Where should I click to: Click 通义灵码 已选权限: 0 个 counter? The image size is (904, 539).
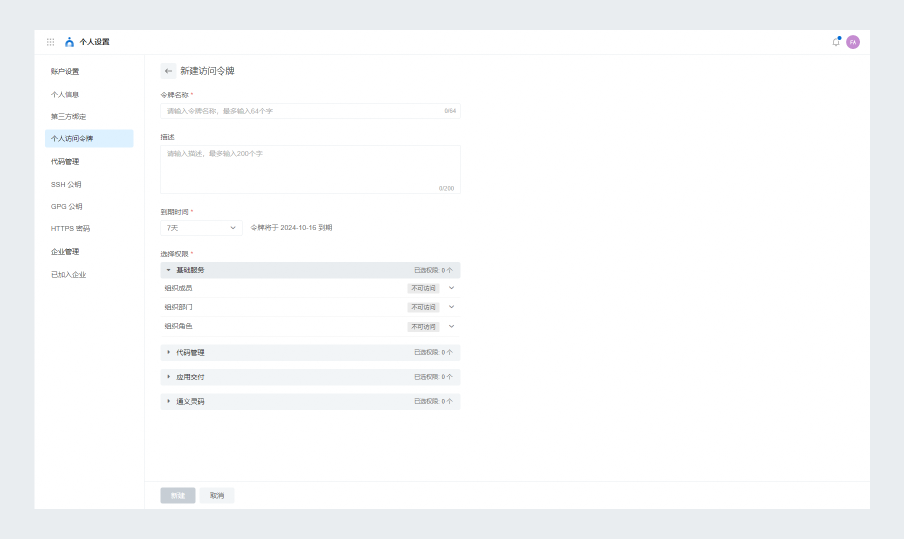pos(433,401)
